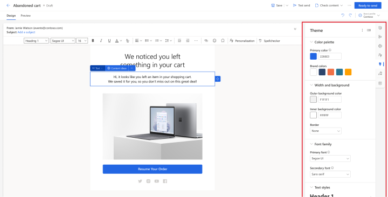Click the insert link icon
The height and width of the screenshot is (197, 388).
point(206,41)
